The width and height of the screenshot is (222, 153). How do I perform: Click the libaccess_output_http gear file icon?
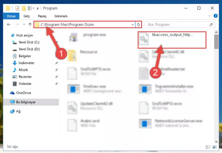[x=144, y=39]
